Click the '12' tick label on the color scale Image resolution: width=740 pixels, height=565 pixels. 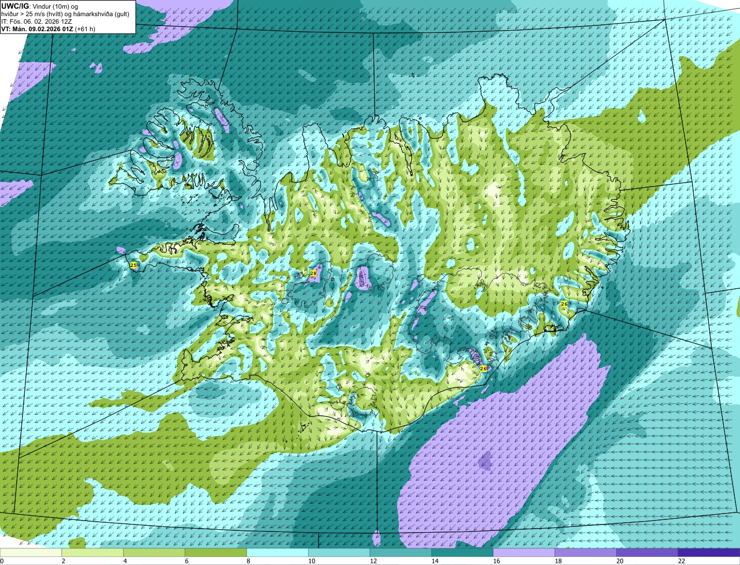pos(373,561)
